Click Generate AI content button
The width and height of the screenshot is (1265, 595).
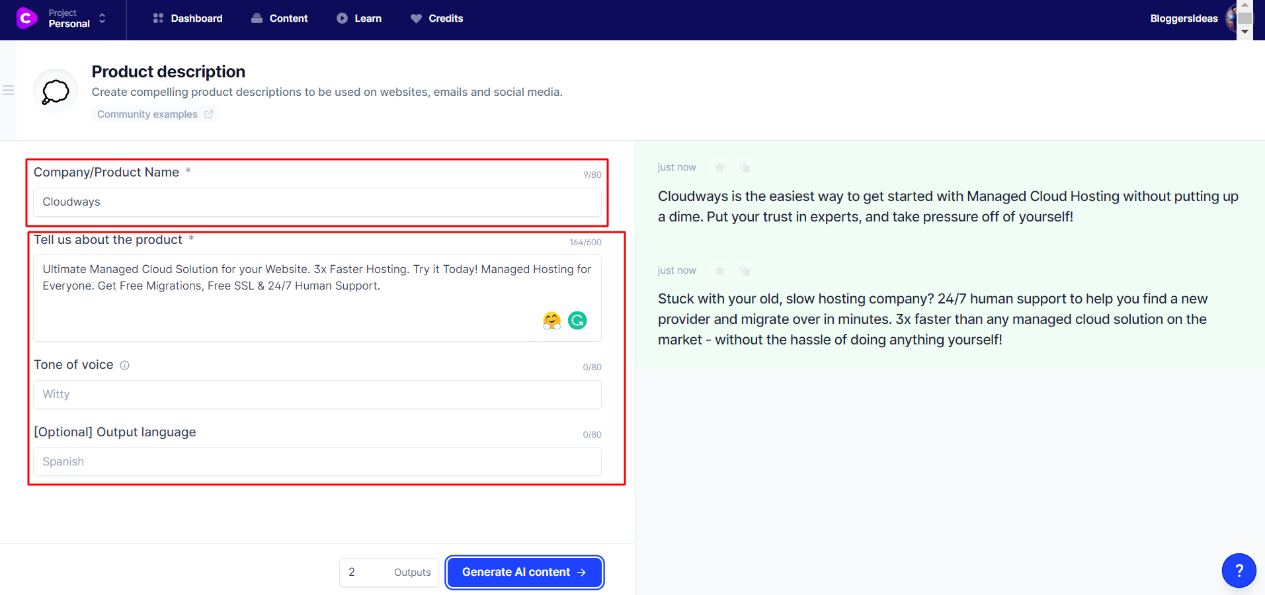click(x=524, y=573)
